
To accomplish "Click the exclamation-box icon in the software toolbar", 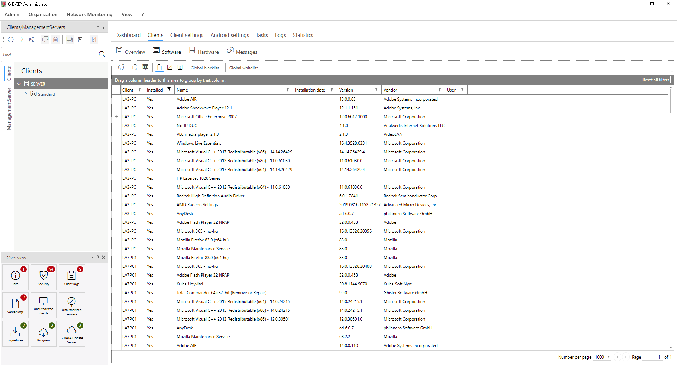I will click(180, 68).
